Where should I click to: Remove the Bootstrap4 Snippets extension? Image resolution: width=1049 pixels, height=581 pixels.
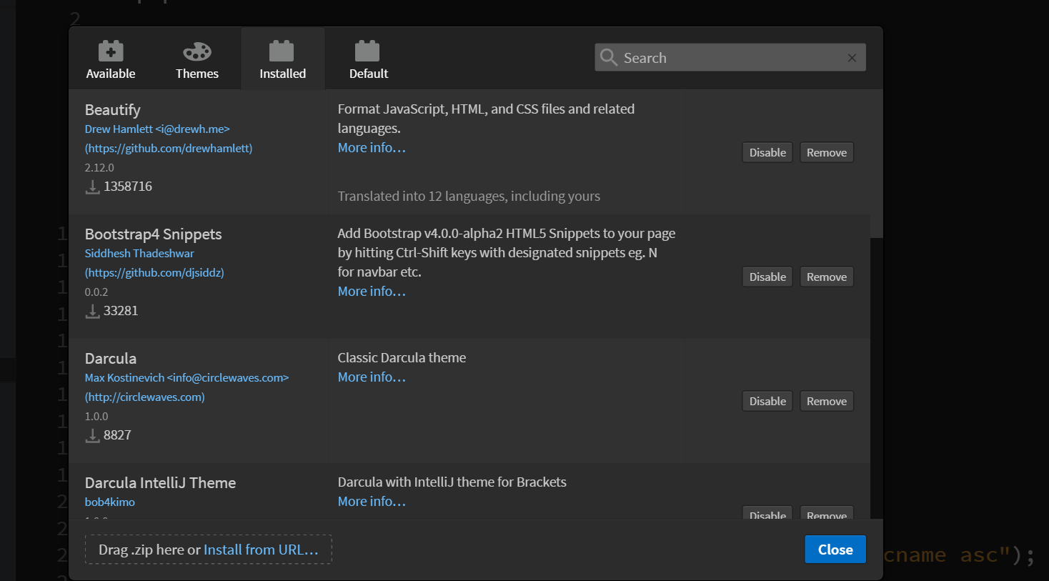tap(826, 277)
